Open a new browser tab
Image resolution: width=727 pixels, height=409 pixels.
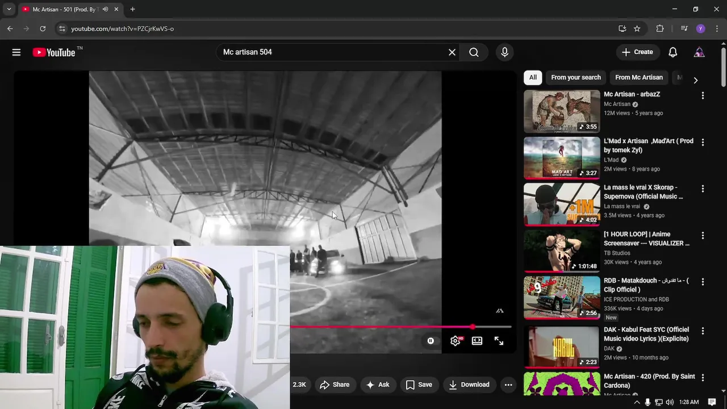click(x=132, y=9)
